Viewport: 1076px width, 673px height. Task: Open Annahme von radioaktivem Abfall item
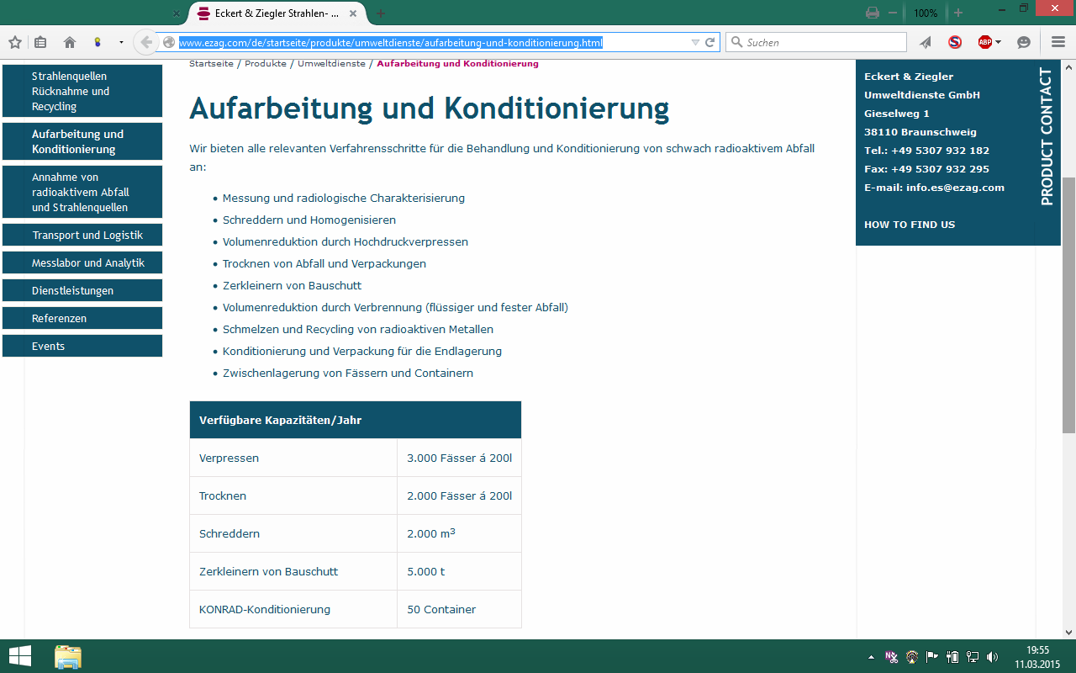click(82, 192)
